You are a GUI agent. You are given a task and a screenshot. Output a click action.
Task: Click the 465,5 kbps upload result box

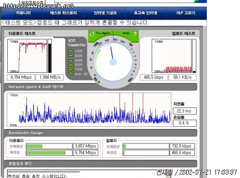(x=154, y=77)
